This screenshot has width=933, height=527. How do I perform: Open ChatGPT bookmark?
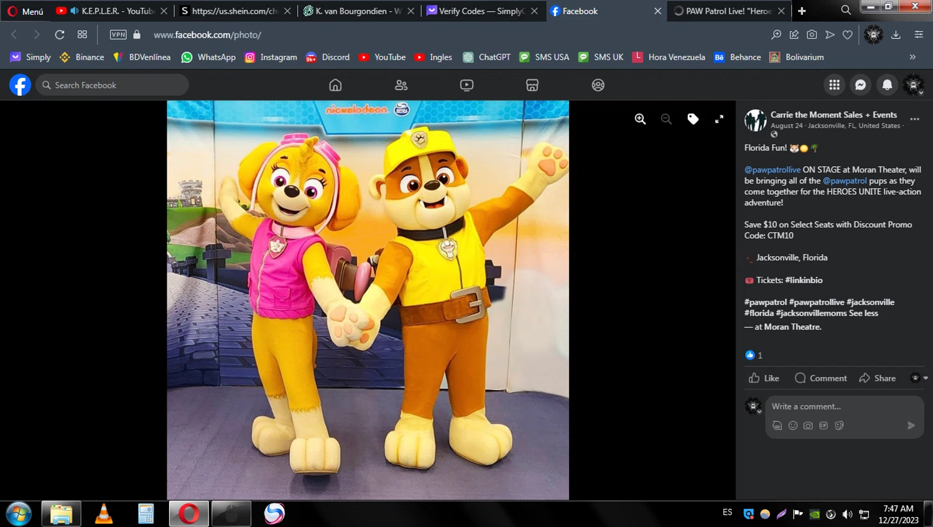(487, 57)
